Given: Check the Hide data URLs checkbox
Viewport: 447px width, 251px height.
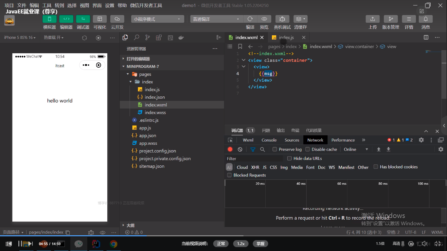Looking at the screenshot, I should [x=289, y=159].
